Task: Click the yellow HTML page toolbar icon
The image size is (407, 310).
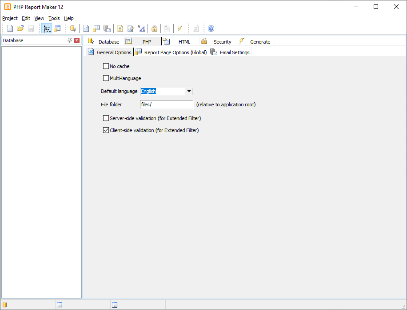Action: tap(120, 28)
